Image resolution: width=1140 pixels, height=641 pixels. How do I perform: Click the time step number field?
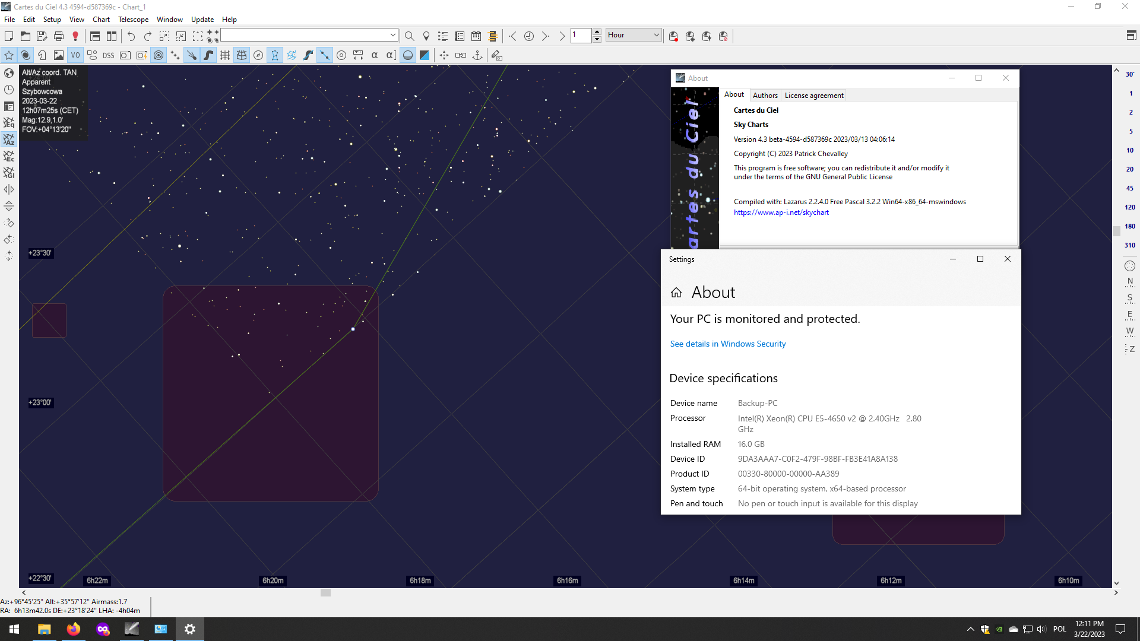[581, 36]
